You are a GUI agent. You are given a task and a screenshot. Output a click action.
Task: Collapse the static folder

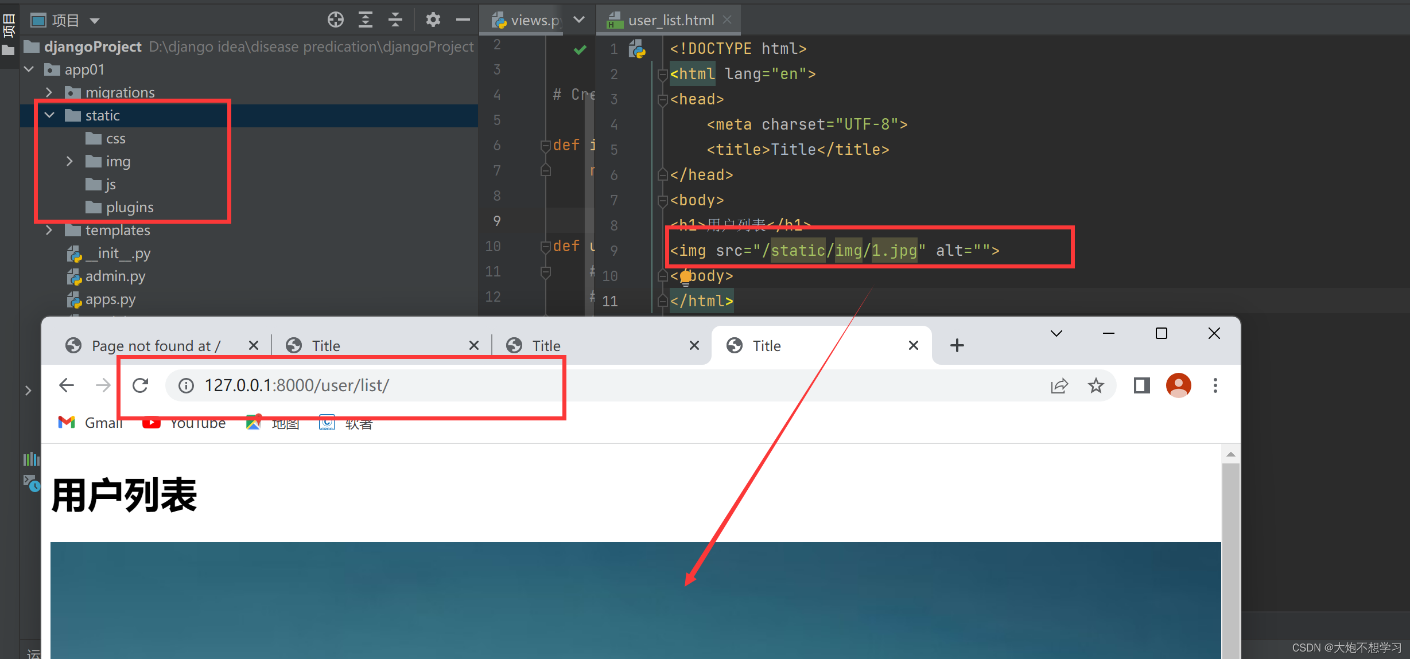pos(50,115)
